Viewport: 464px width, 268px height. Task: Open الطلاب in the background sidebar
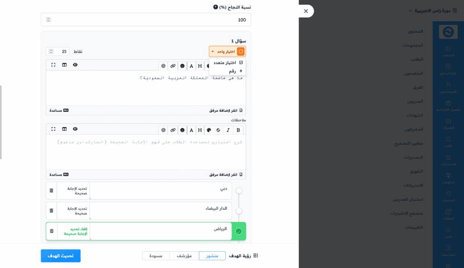point(417,59)
